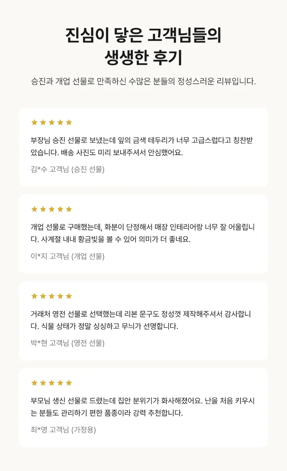Click the third star in 김*수's review
This screenshot has height=471, width=287.
click(x=51, y=122)
